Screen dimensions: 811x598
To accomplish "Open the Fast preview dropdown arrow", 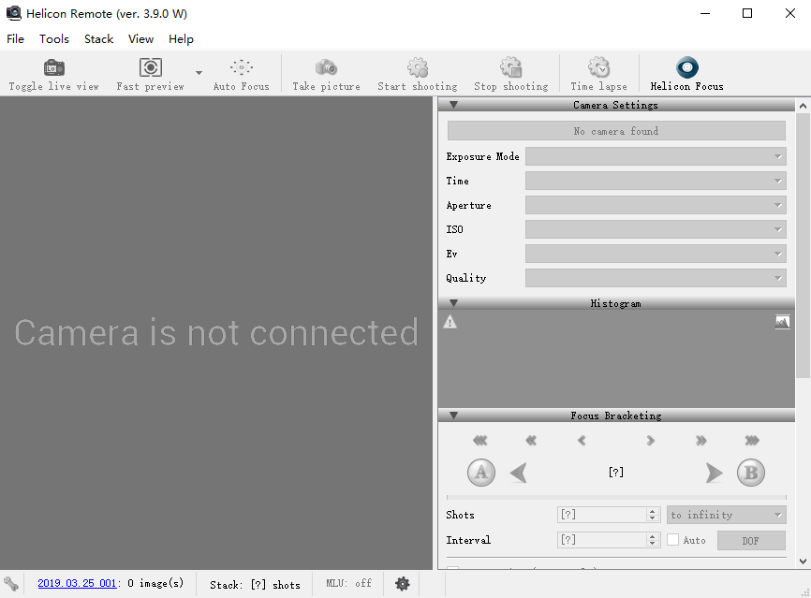I will 199,73.
